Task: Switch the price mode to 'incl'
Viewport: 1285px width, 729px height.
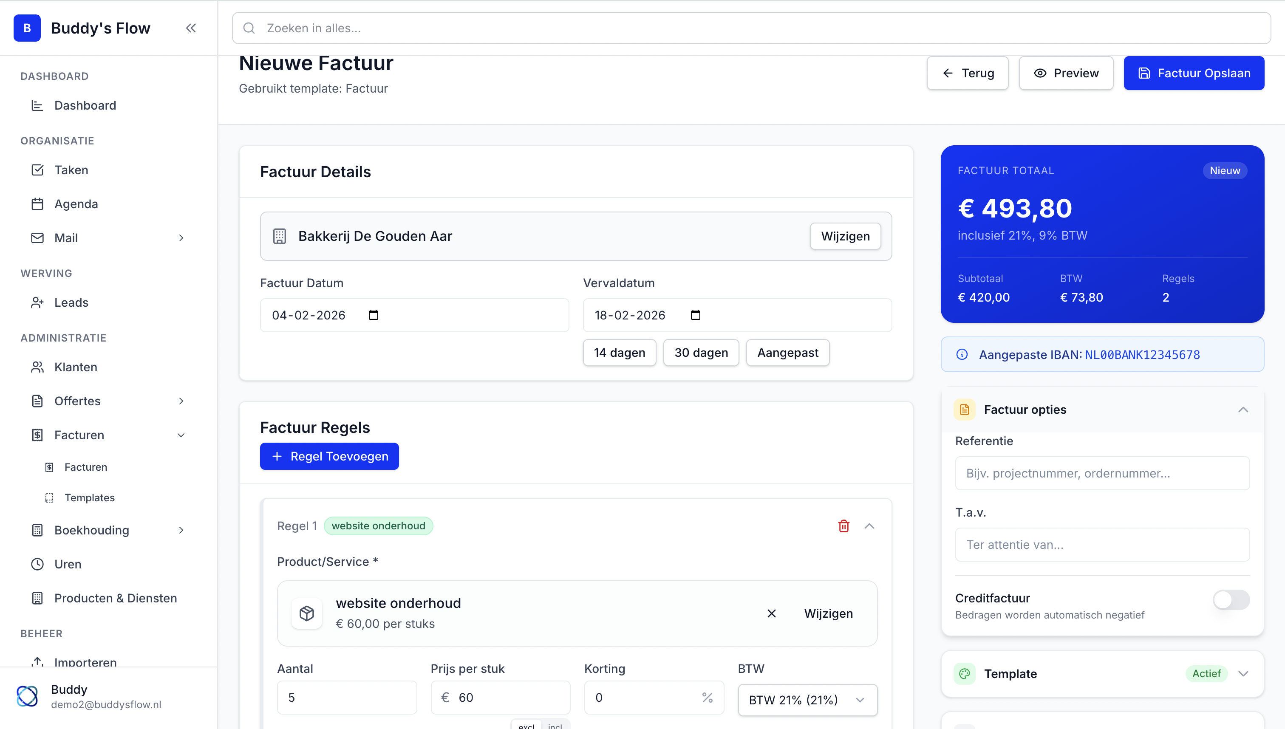Action: (x=555, y=725)
